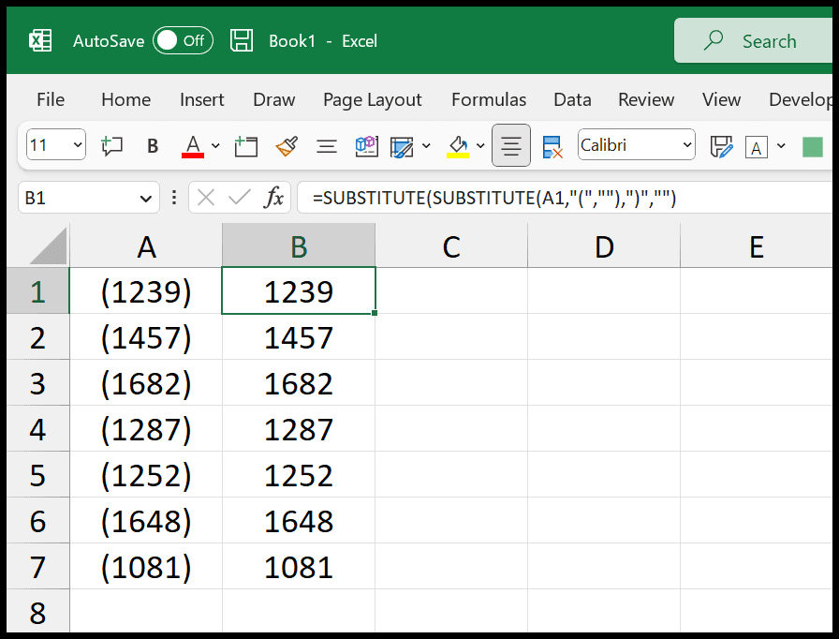Open the File menu

pos(51,99)
